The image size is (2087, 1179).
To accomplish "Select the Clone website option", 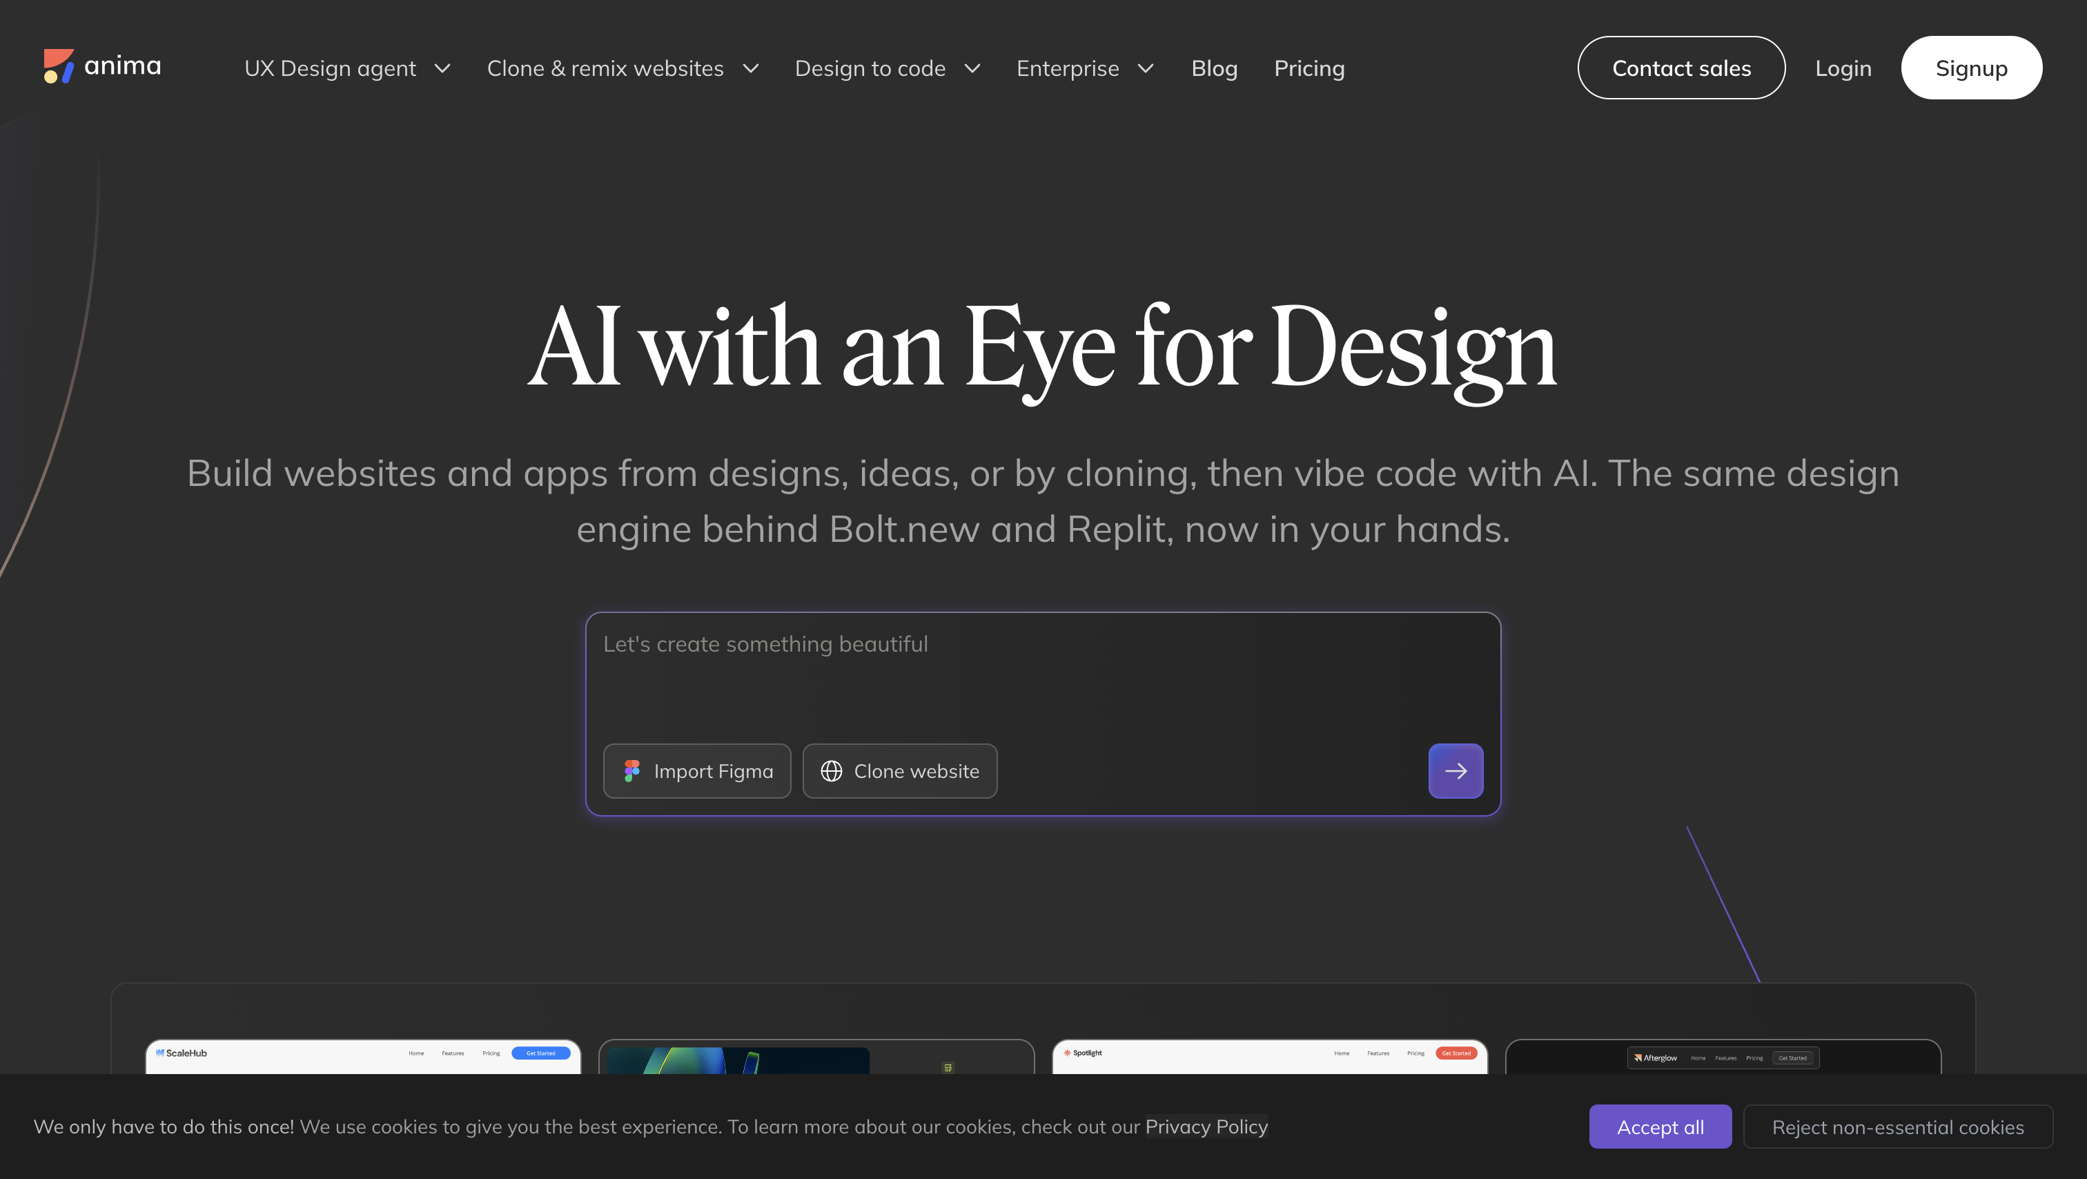I will [x=899, y=770].
